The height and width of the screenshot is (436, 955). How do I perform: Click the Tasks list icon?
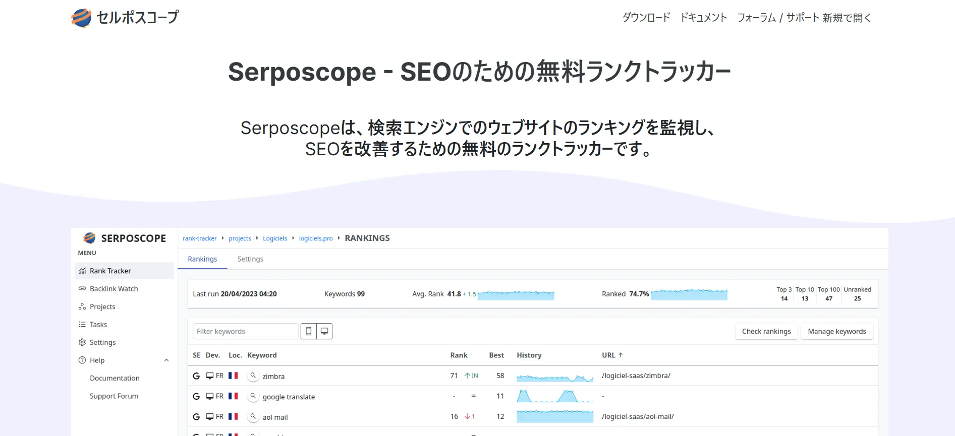(x=82, y=325)
